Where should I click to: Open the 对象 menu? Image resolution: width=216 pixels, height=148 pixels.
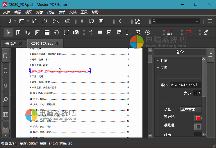(x=40, y=12)
